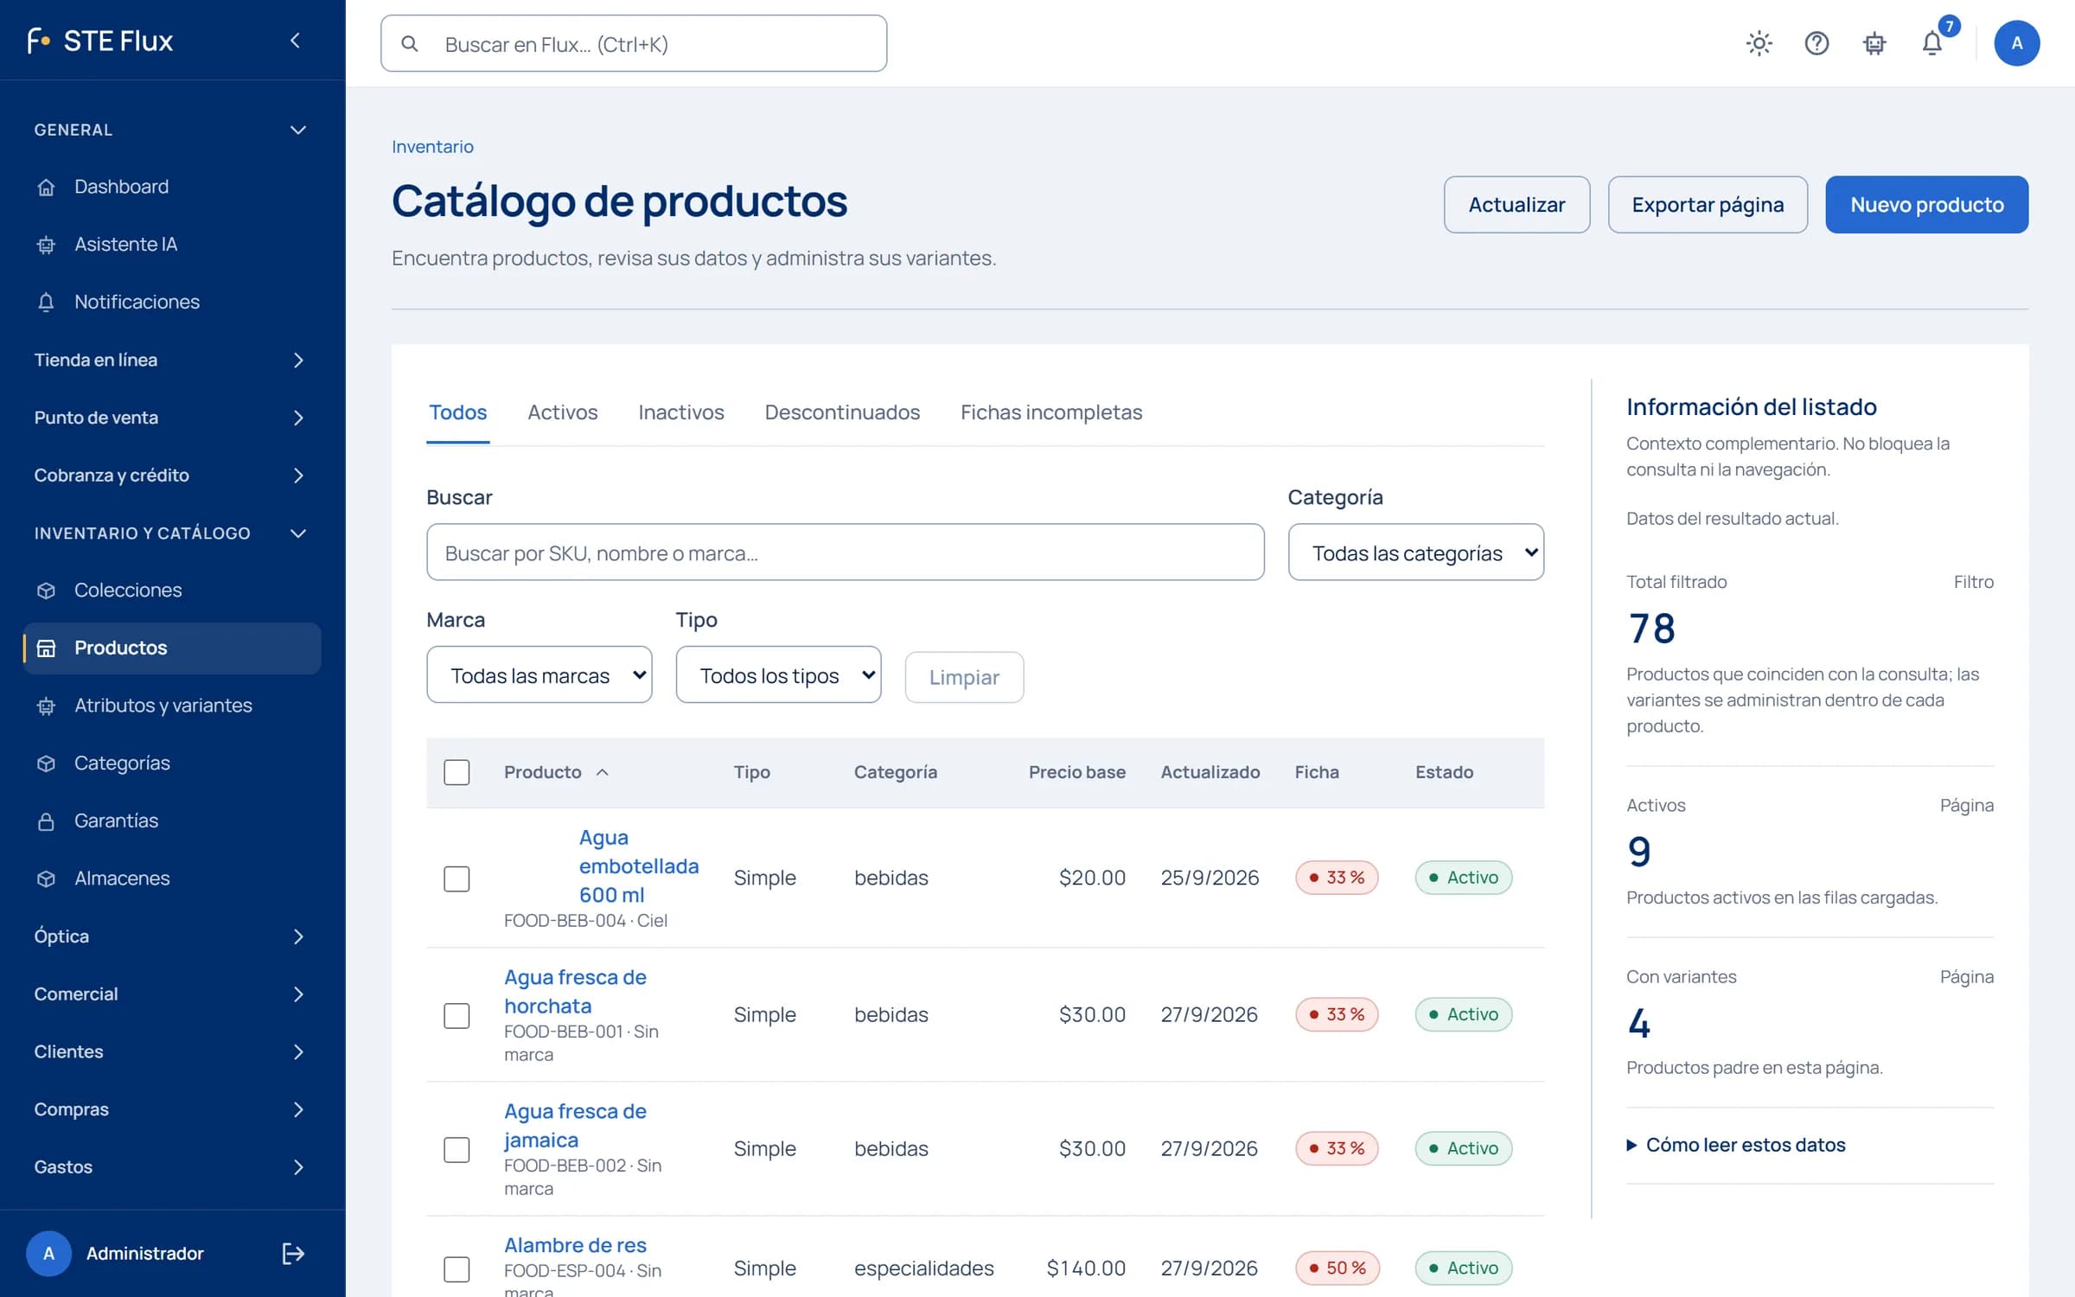Open the help question mark icon
This screenshot has width=2075, height=1297.
pyautogui.click(x=1816, y=43)
